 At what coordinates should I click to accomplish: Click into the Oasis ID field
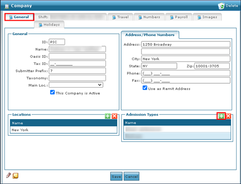[77, 57]
